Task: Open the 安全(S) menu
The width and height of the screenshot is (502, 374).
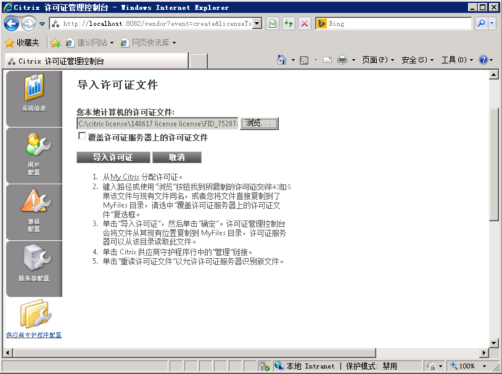Action: click(x=418, y=60)
